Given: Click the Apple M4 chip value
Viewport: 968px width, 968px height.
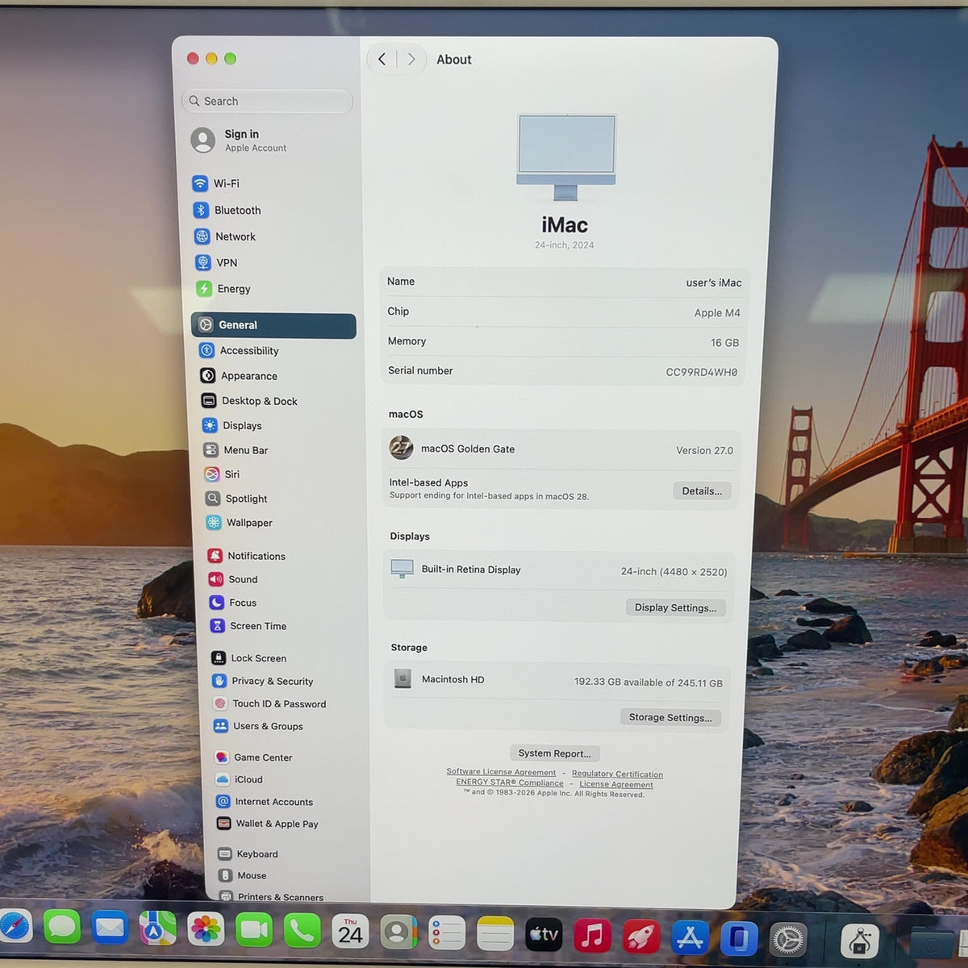Looking at the screenshot, I should point(717,313).
